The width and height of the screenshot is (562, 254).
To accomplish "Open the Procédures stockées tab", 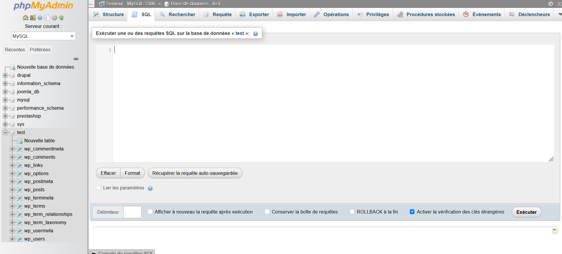I will [426, 15].
